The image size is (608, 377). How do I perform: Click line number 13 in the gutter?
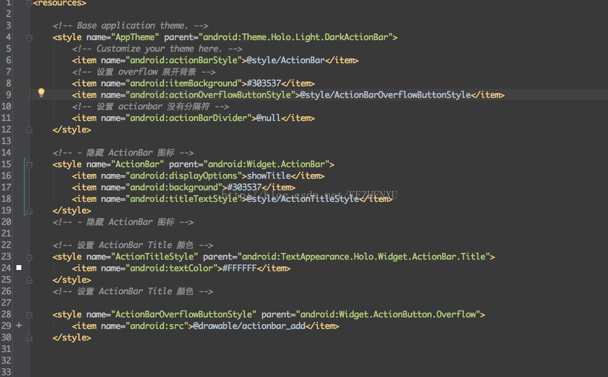pyautogui.click(x=6, y=141)
